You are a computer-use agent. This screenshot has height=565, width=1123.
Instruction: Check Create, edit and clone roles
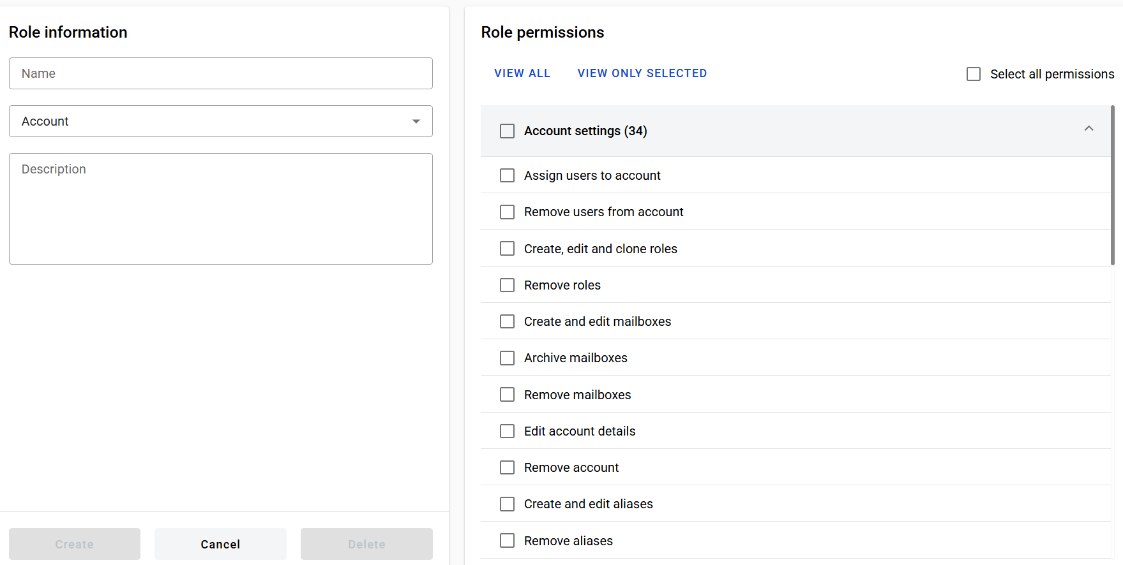[507, 249]
